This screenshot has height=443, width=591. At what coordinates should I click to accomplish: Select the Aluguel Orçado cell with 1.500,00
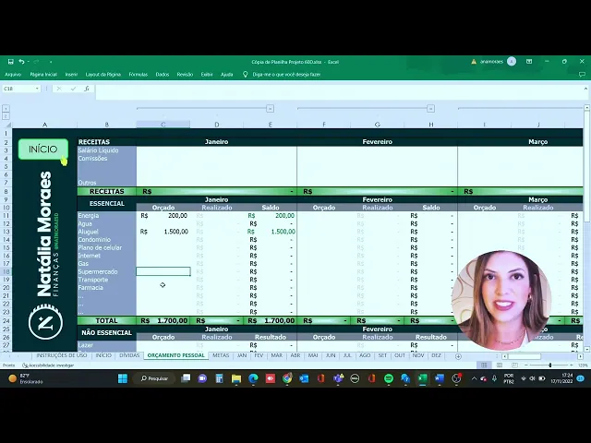163,232
